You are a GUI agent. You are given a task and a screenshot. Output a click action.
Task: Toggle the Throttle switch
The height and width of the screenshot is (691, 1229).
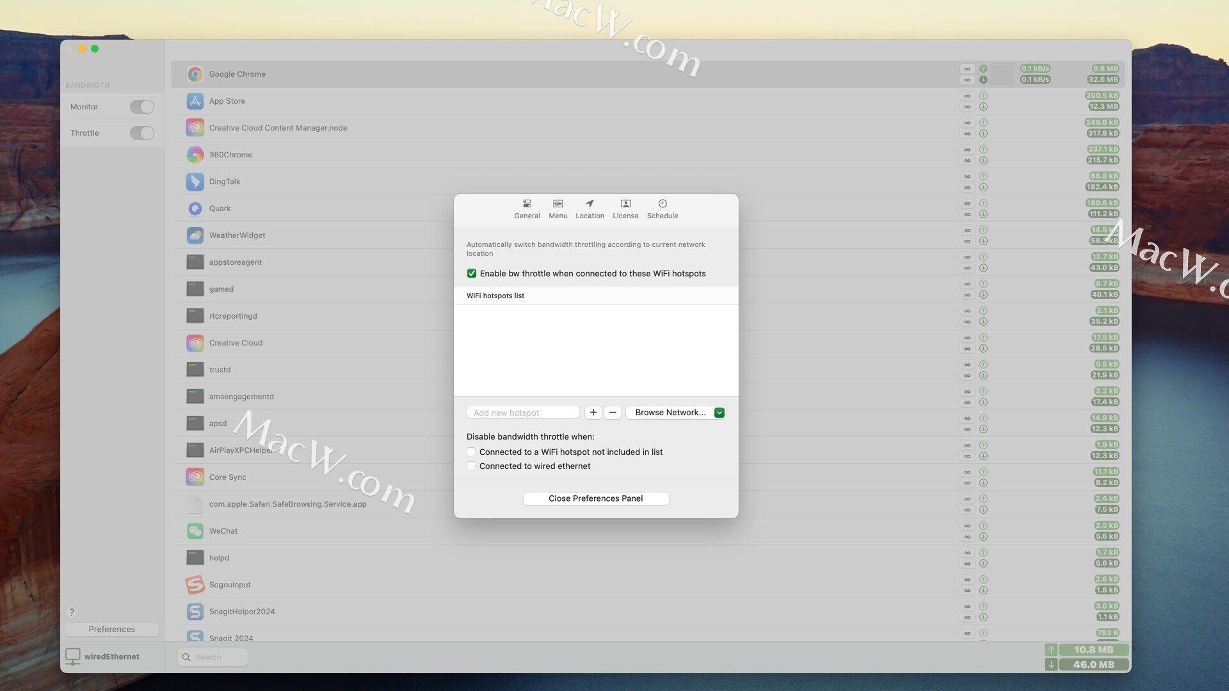[x=141, y=133]
